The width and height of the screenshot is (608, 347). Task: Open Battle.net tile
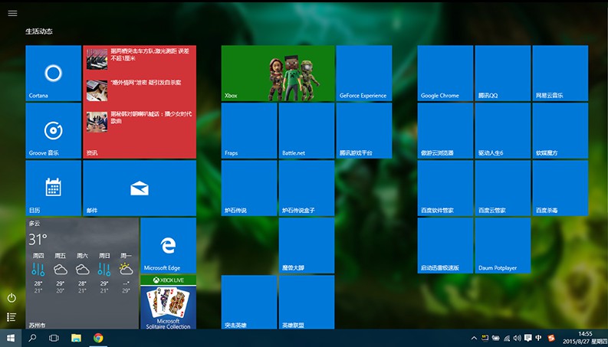pyautogui.click(x=306, y=131)
